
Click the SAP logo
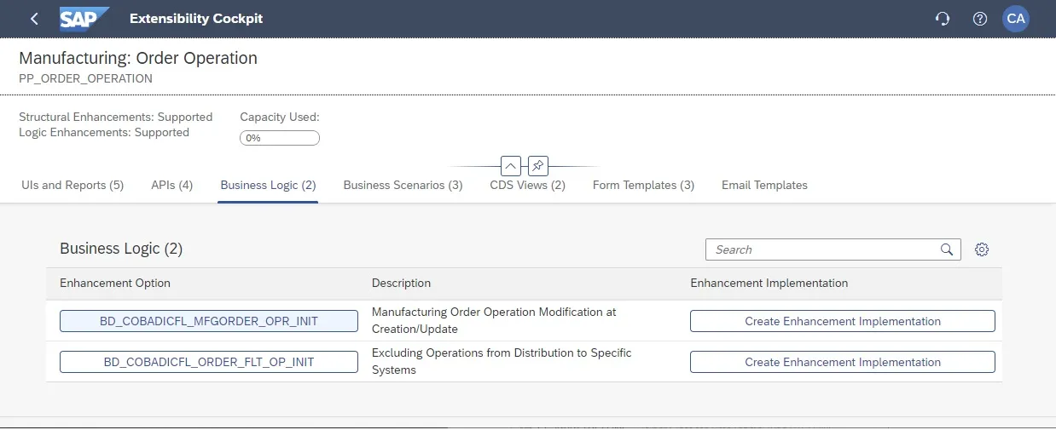tap(84, 19)
